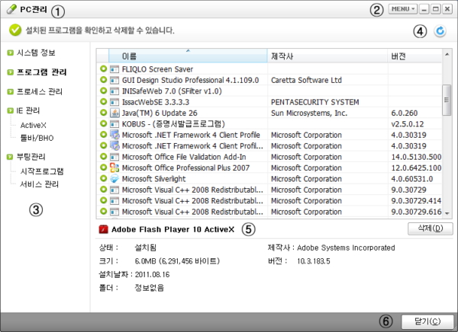Click the Adobe Flash Player 10 ActiveX title

(173, 229)
